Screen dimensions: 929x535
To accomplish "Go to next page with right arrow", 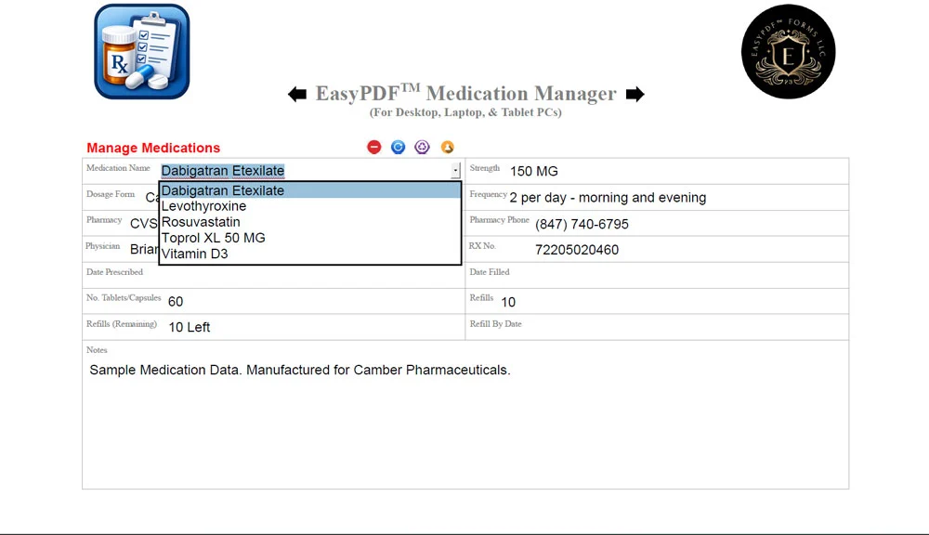I will (x=635, y=94).
